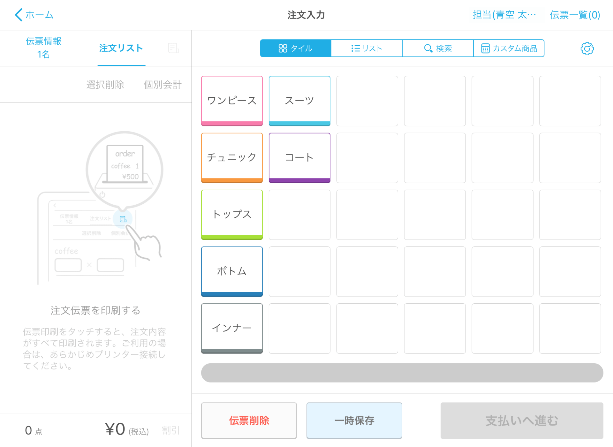Click the ¥0 (税込) total amount

pos(127,429)
